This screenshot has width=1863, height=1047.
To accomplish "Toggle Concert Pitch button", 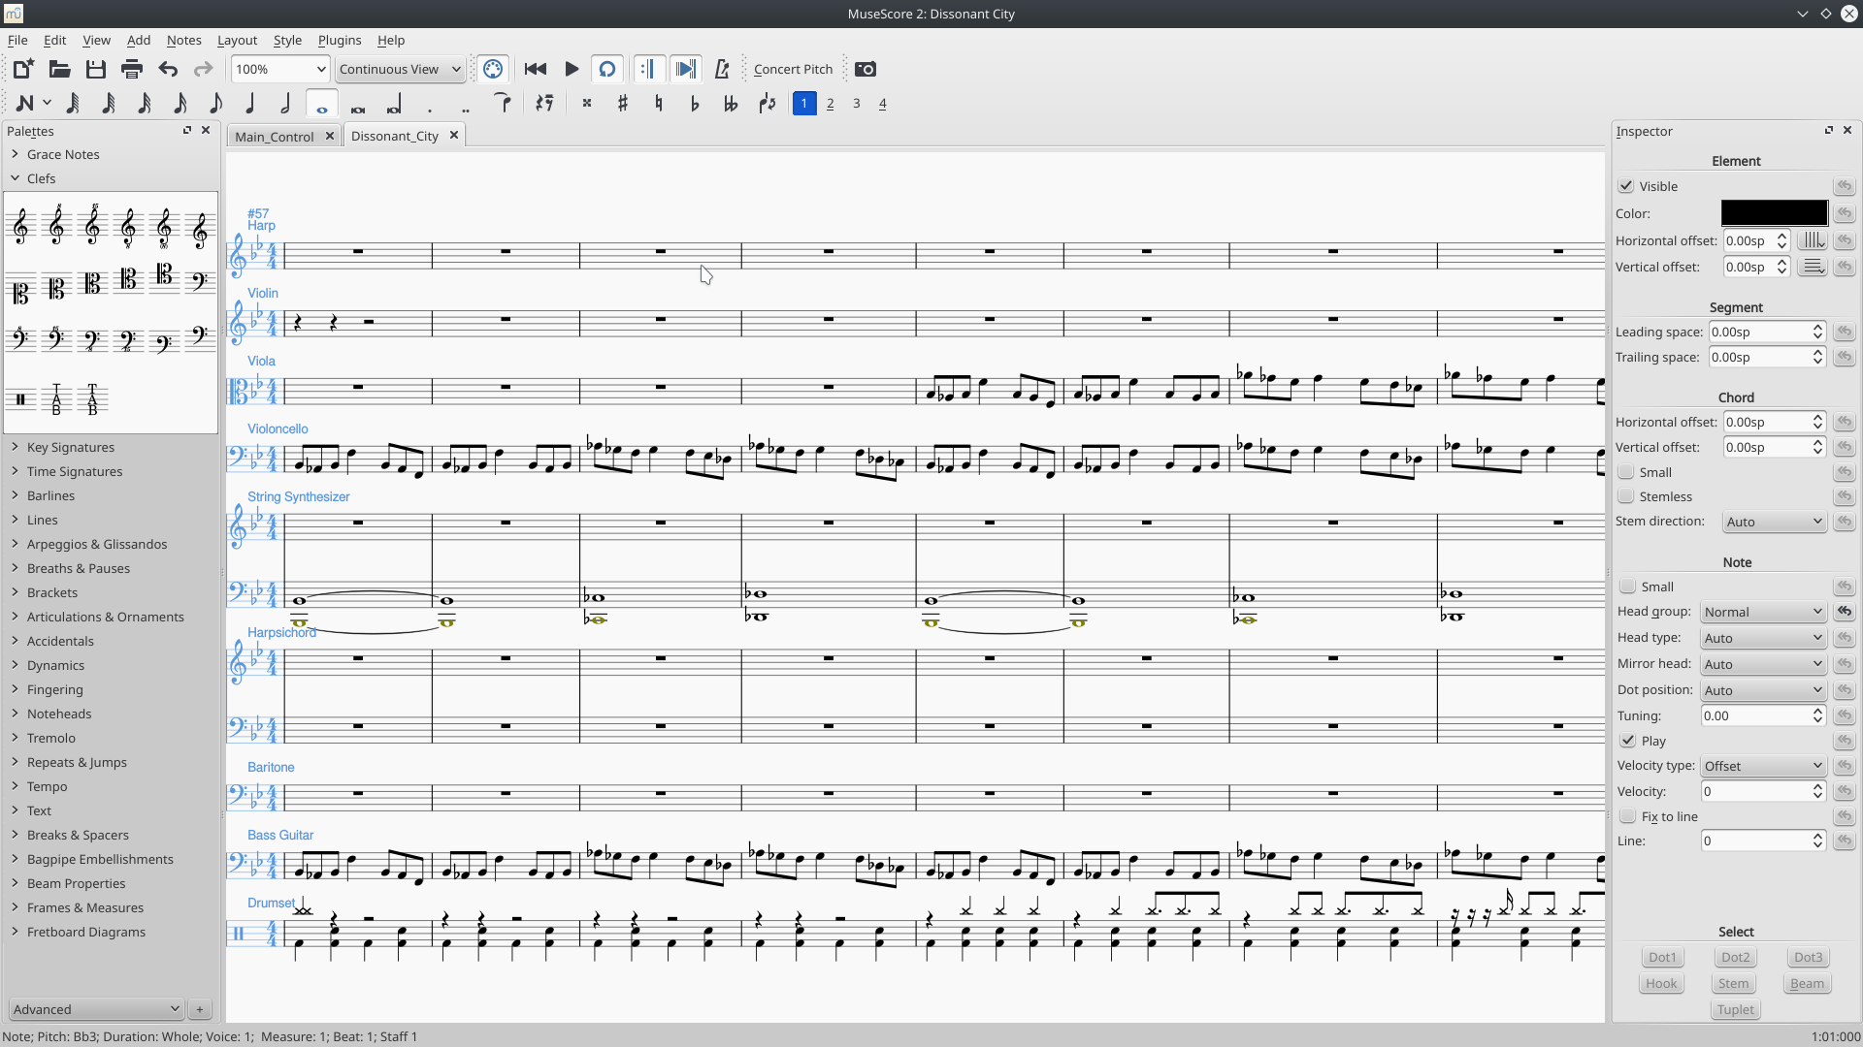I will [x=793, y=69].
